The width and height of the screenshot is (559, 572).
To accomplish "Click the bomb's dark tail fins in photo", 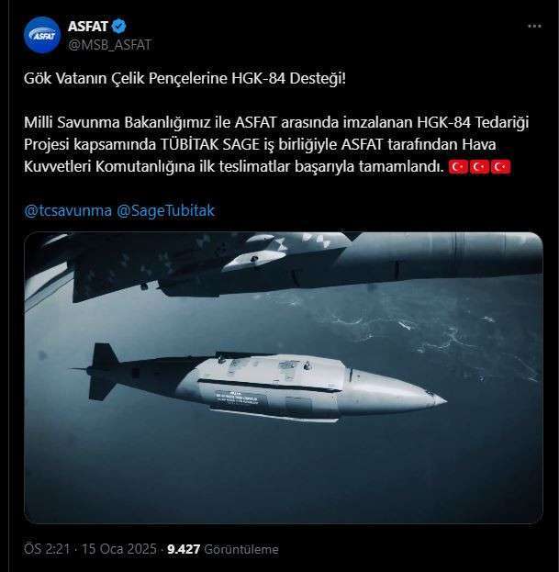I will [104, 371].
